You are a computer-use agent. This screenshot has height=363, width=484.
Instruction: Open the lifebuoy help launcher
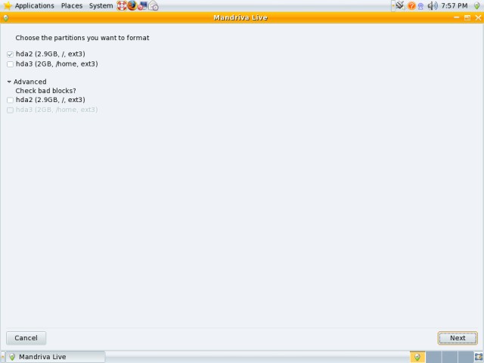(122, 5)
